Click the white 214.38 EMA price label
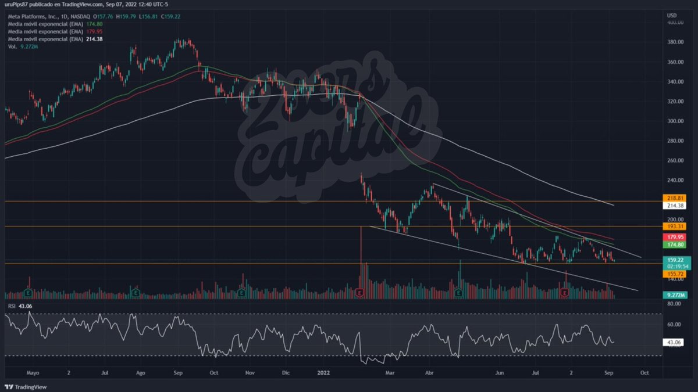698x392 pixels. tap(675, 206)
